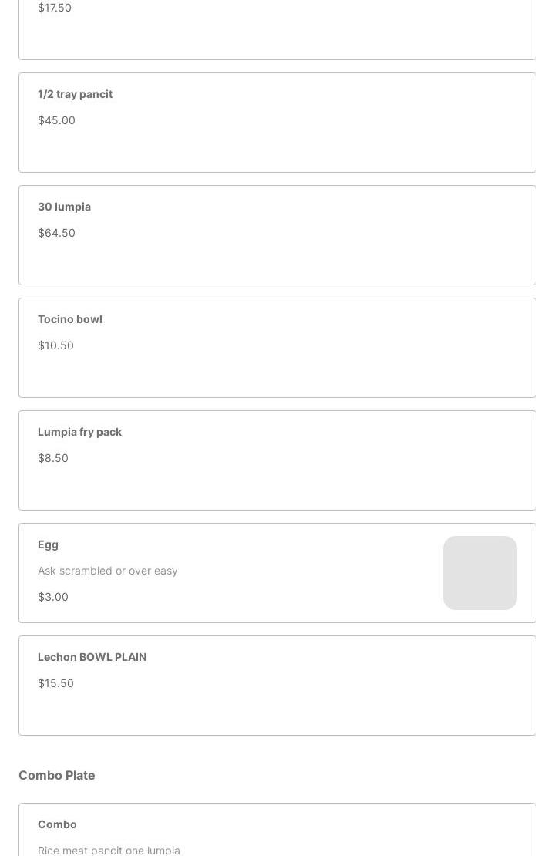Image resolution: width=555 pixels, height=856 pixels.
Task: Choose the Lumpia fry pack card
Action: (x=277, y=460)
